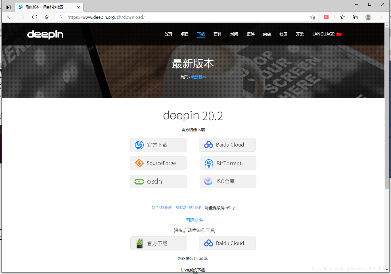Click the China flag language icon
Screen dimensions: 391x274
pos(339,34)
